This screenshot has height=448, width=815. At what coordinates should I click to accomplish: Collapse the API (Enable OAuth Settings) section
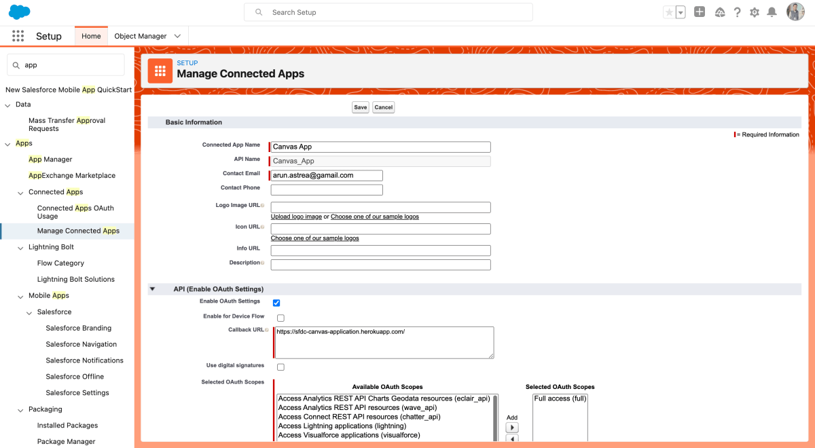153,289
